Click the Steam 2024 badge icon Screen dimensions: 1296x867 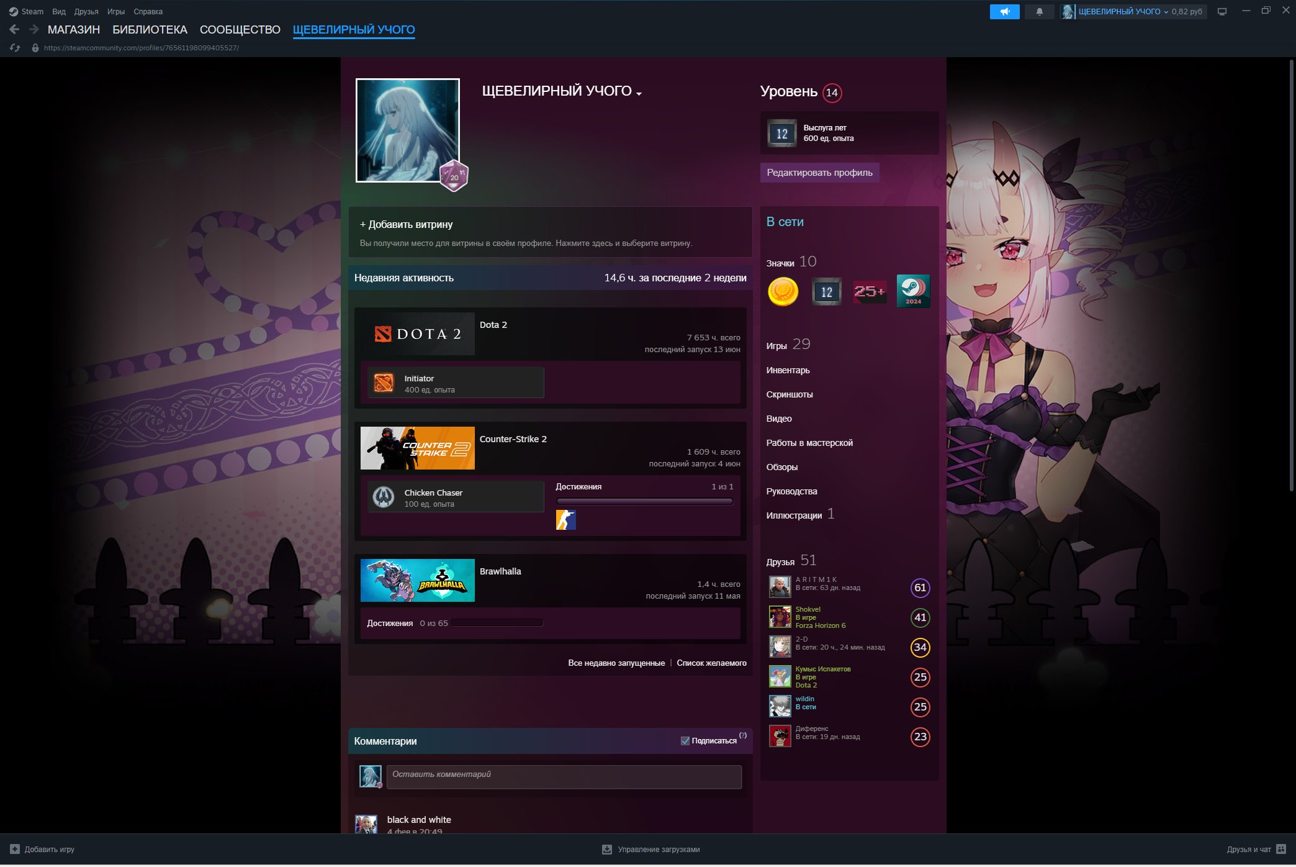(913, 291)
